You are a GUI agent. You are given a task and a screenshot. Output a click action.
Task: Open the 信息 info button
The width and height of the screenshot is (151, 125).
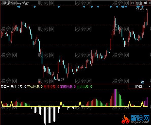click(139, 3)
